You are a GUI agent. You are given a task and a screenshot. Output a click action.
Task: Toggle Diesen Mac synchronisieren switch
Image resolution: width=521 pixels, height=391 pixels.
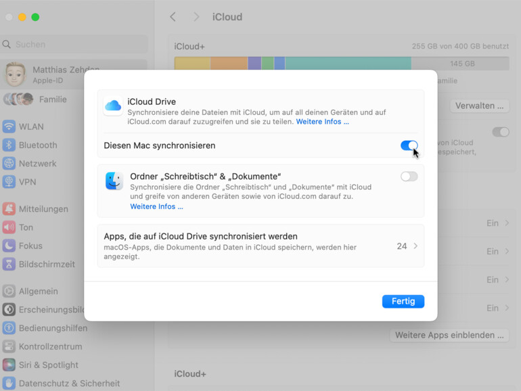pyautogui.click(x=409, y=145)
